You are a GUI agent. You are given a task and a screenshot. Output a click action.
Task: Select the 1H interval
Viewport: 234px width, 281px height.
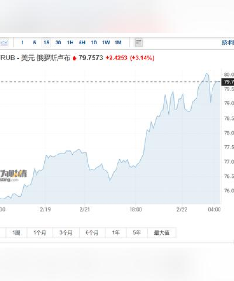[70, 43]
